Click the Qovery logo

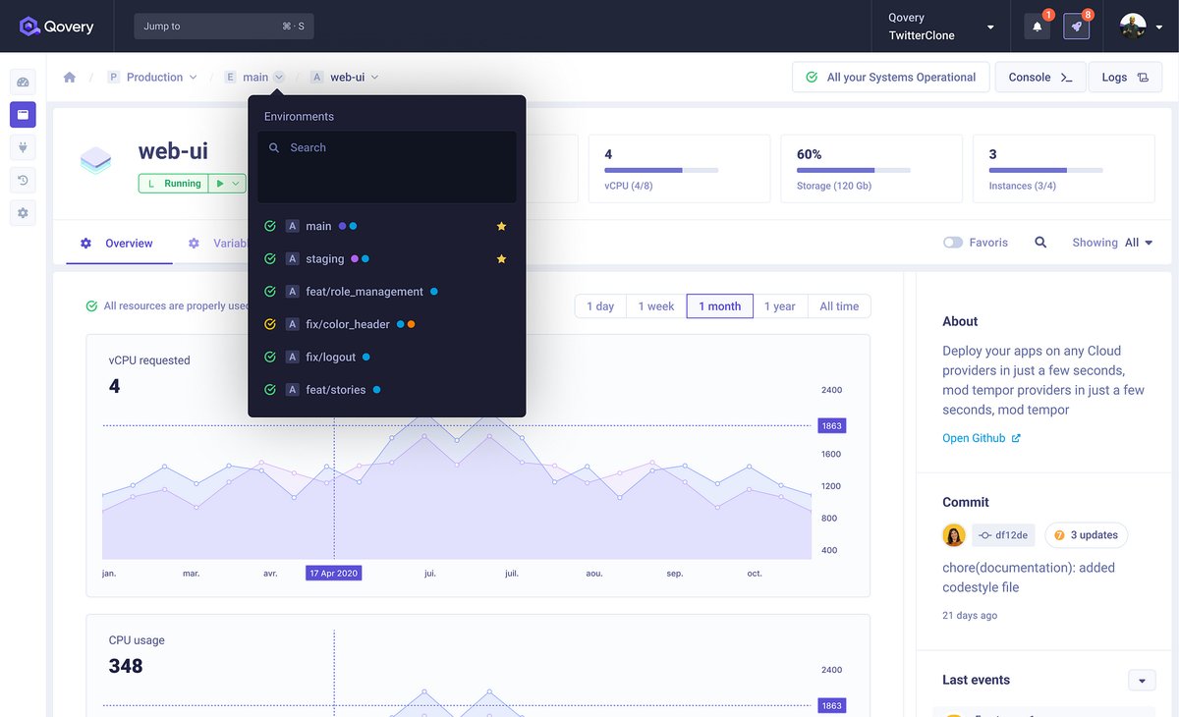57,27
